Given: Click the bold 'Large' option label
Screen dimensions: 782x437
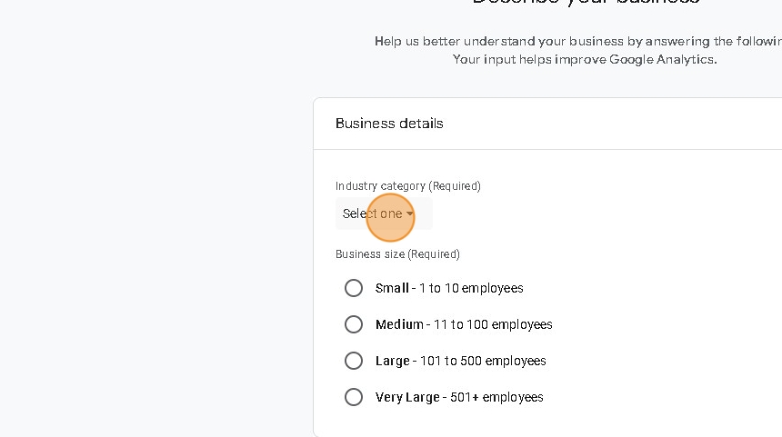Looking at the screenshot, I should pyautogui.click(x=392, y=361).
